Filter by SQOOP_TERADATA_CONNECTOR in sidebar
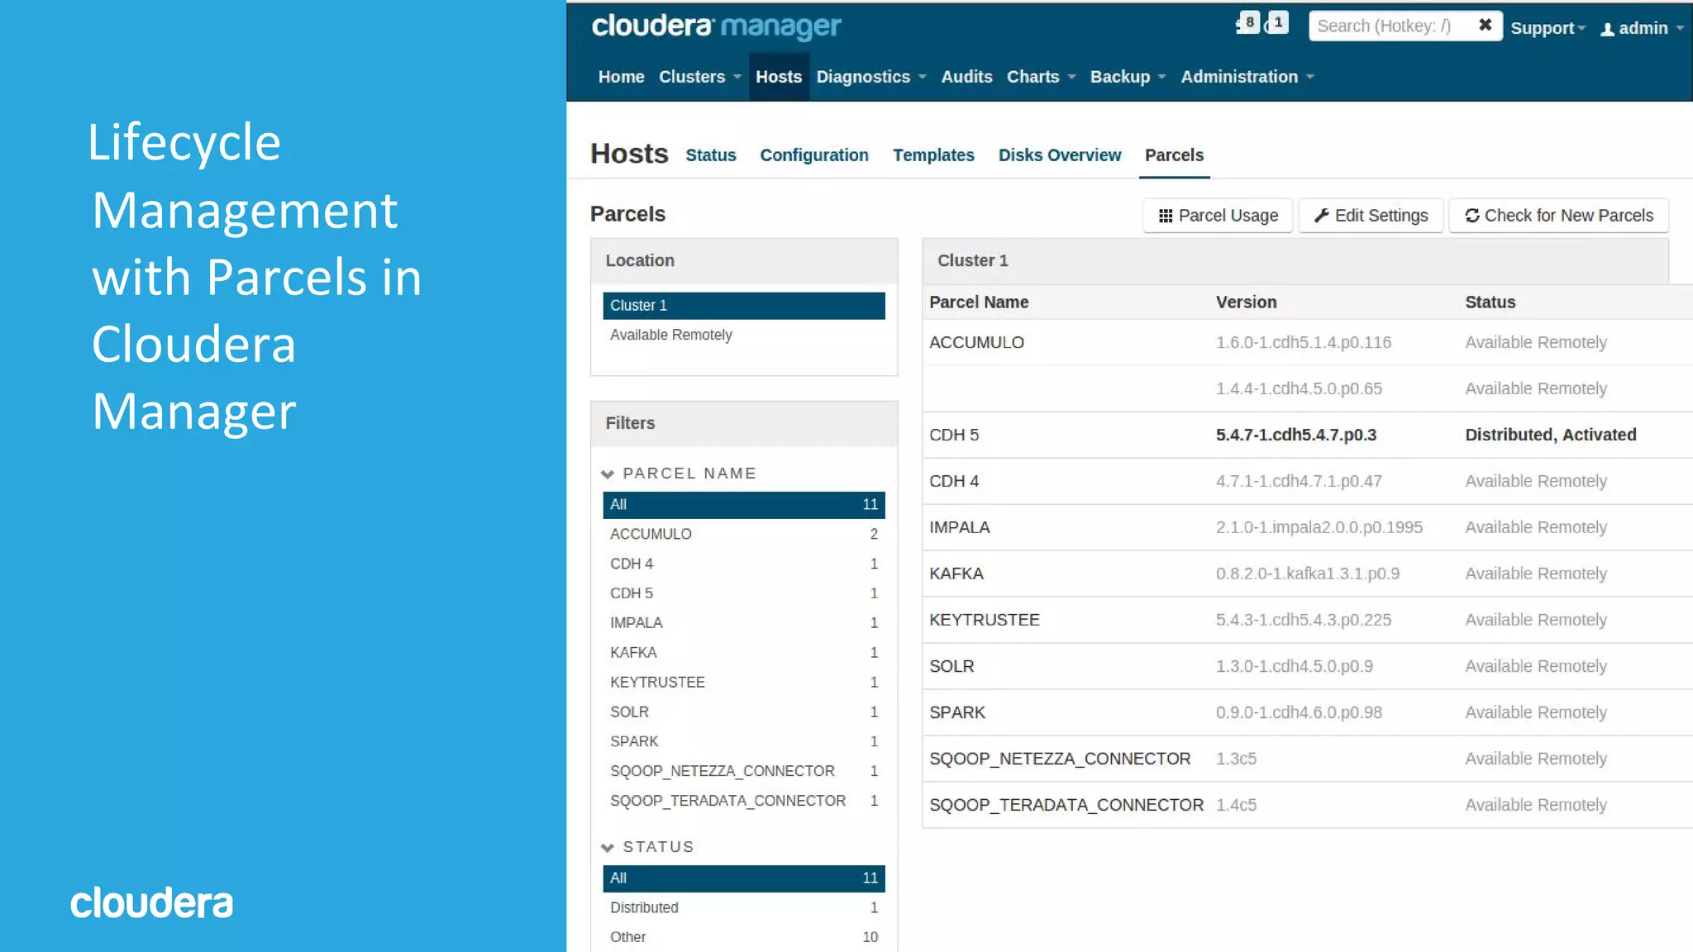The width and height of the screenshot is (1693, 952). point(744,801)
